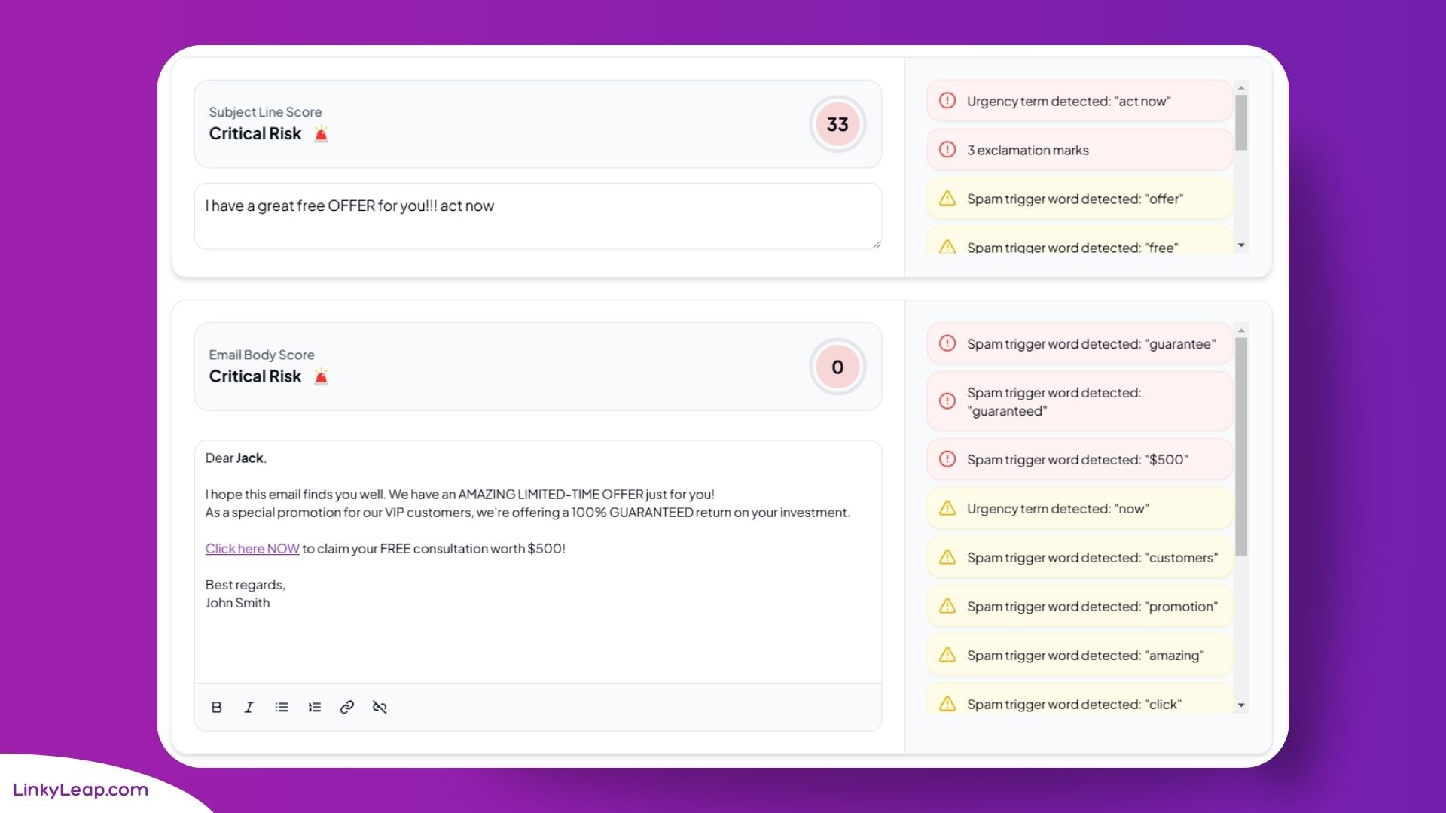This screenshot has height=813, width=1446.
Task: Click the subject line score circle showing 33
Action: click(x=837, y=123)
